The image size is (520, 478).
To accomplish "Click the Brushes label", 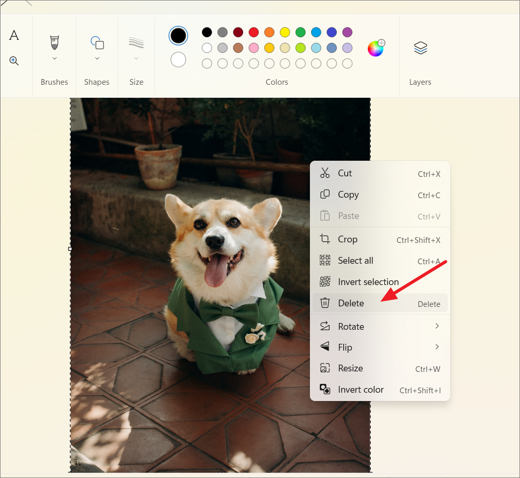I will (54, 82).
